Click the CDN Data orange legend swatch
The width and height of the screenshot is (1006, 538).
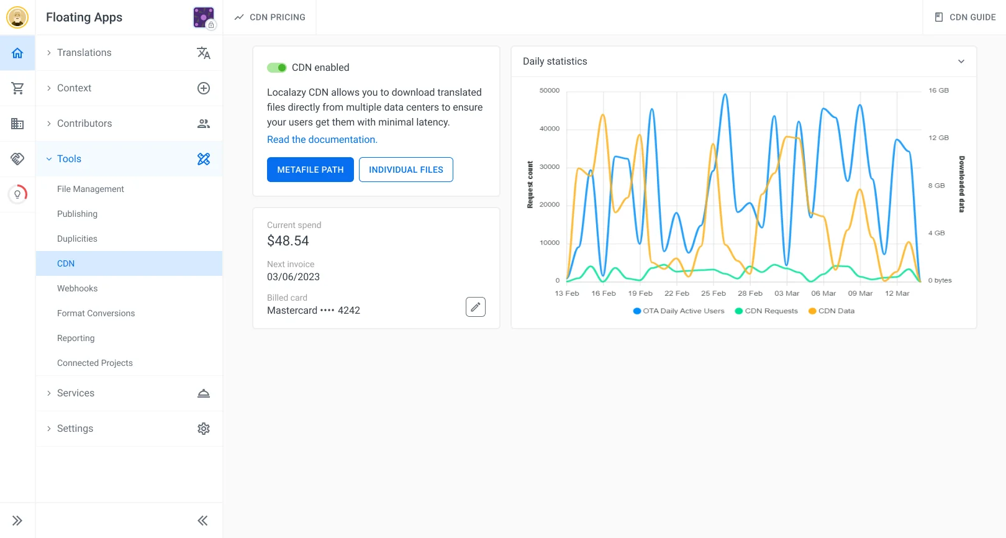click(x=812, y=311)
